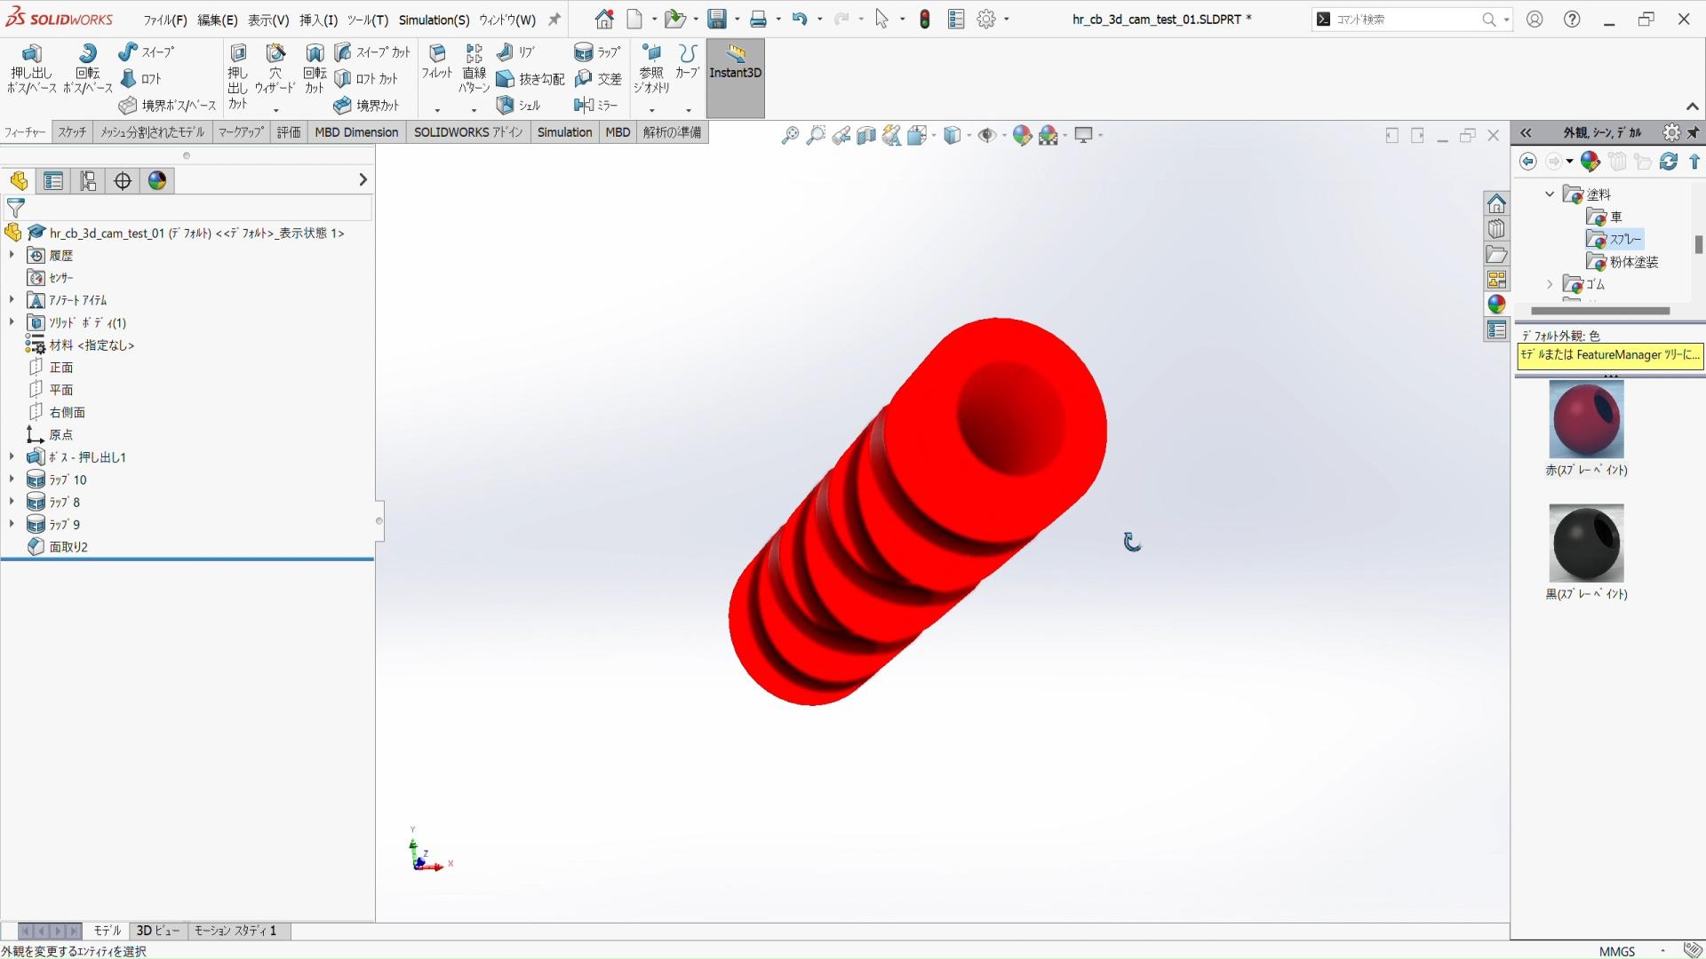Screen dimensions: 1706x959
Task: Expand the ラップ10 feature node
Action: [12, 479]
